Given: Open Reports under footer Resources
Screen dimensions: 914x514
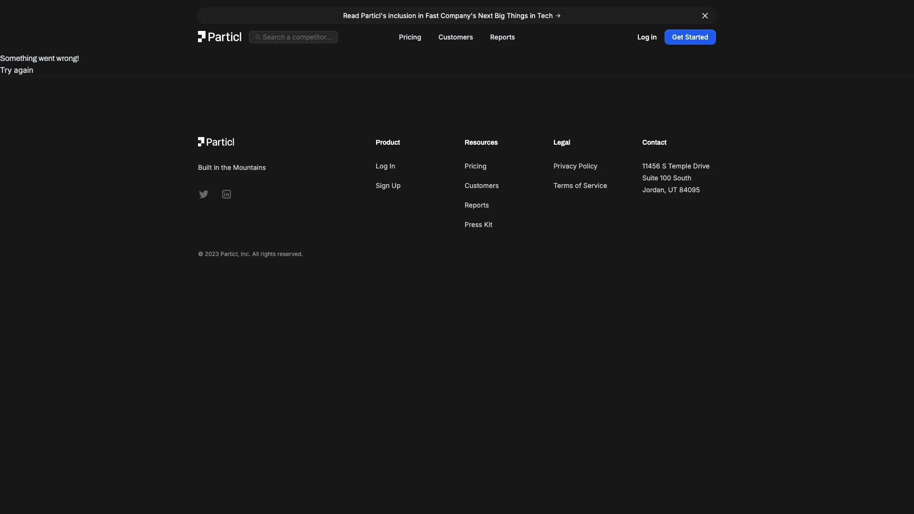Looking at the screenshot, I should pos(477,205).
